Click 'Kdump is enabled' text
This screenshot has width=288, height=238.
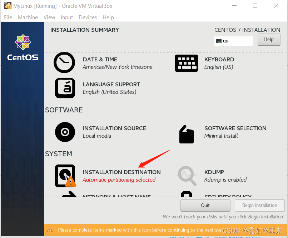(225, 180)
